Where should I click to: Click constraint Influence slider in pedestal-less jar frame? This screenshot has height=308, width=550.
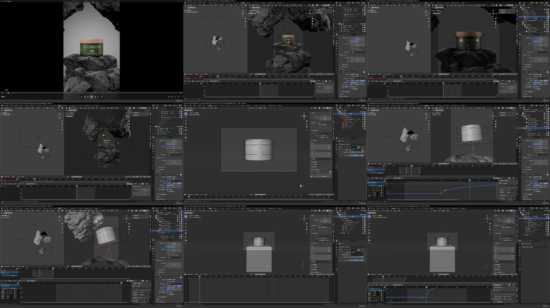[355, 155]
